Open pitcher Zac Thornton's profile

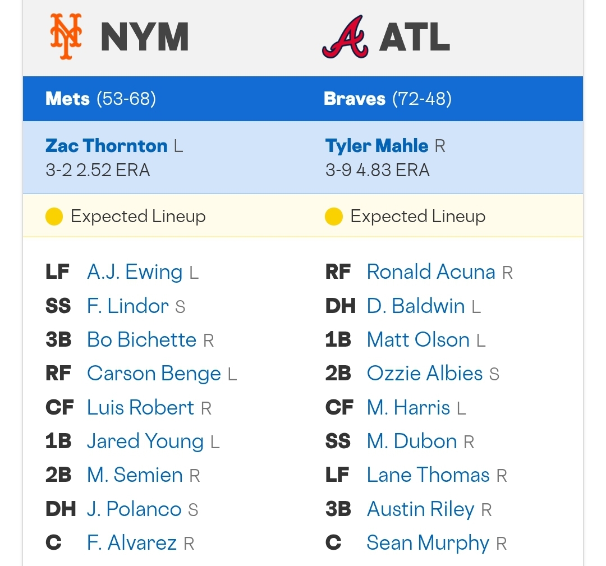coord(106,146)
